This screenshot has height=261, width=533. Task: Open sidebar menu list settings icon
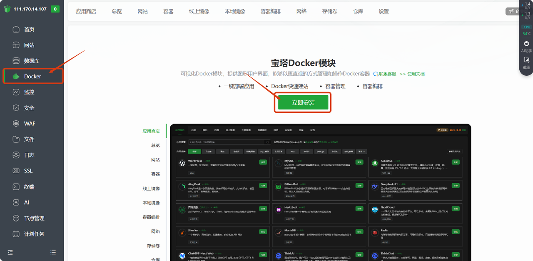53,252
